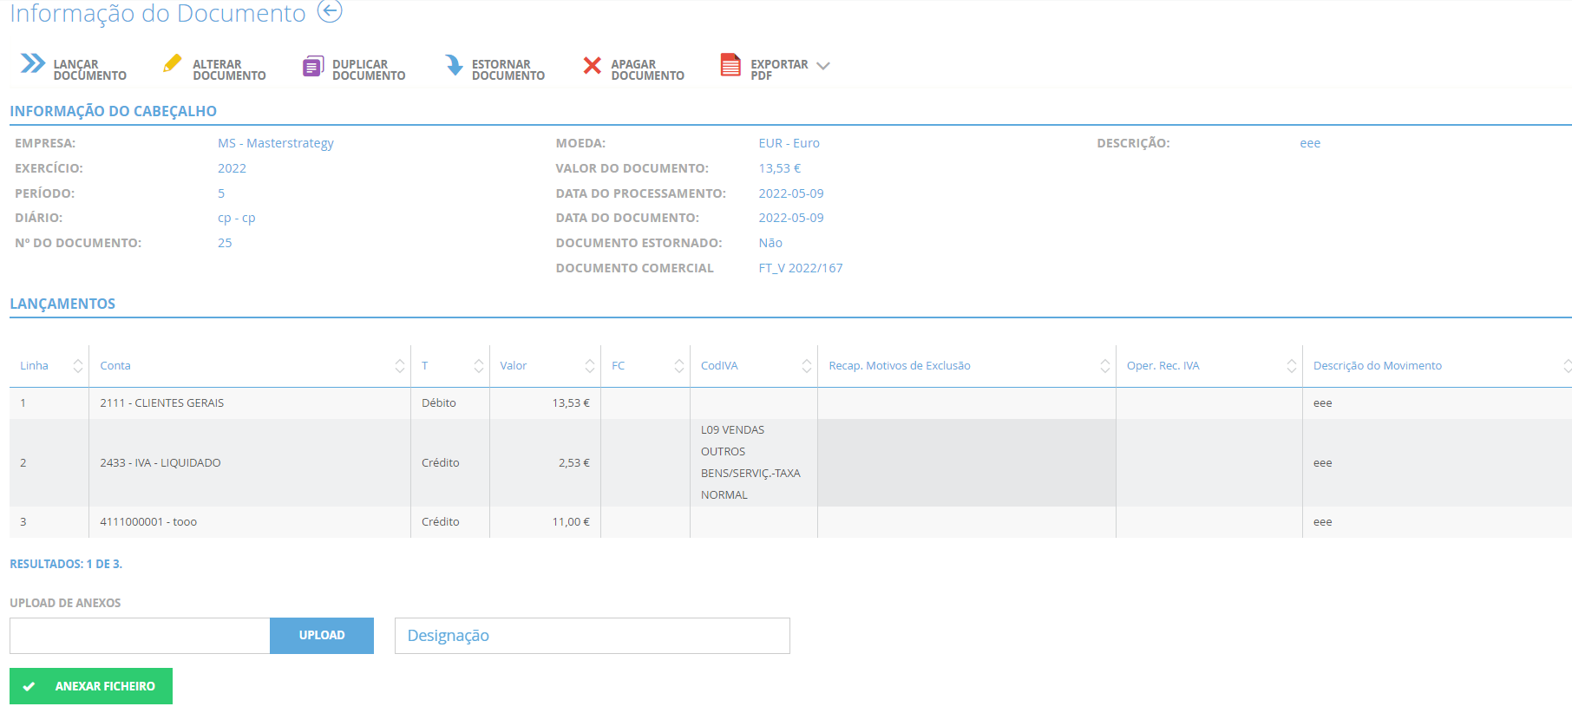Image resolution: width=1572 pixels, height=713 pixels.
Task: Sort by Recap. Motivos de Exclusão
Action: (x=1105, y=366)
